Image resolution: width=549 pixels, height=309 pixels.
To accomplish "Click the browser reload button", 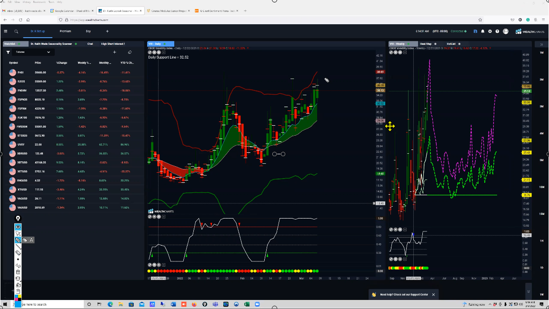I will [x=20, y=20].
